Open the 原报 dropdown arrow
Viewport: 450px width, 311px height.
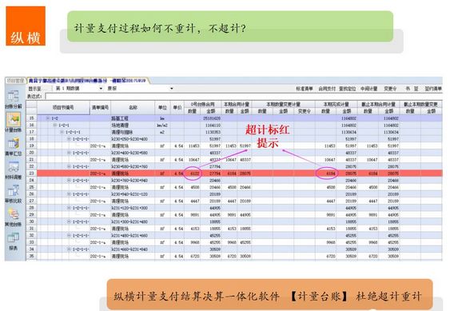point(172,89)
